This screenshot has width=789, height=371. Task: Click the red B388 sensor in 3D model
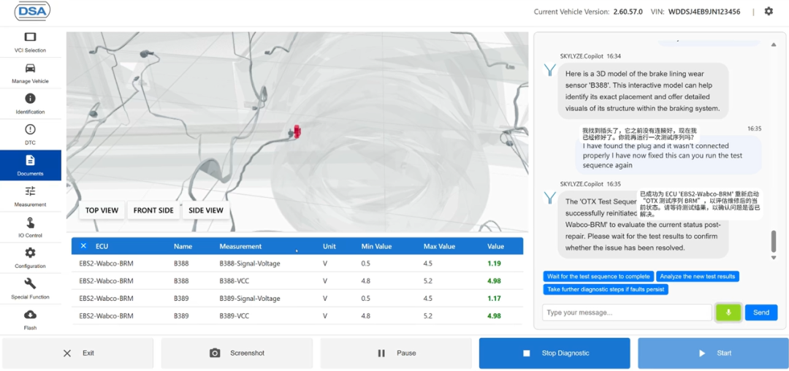297,131
